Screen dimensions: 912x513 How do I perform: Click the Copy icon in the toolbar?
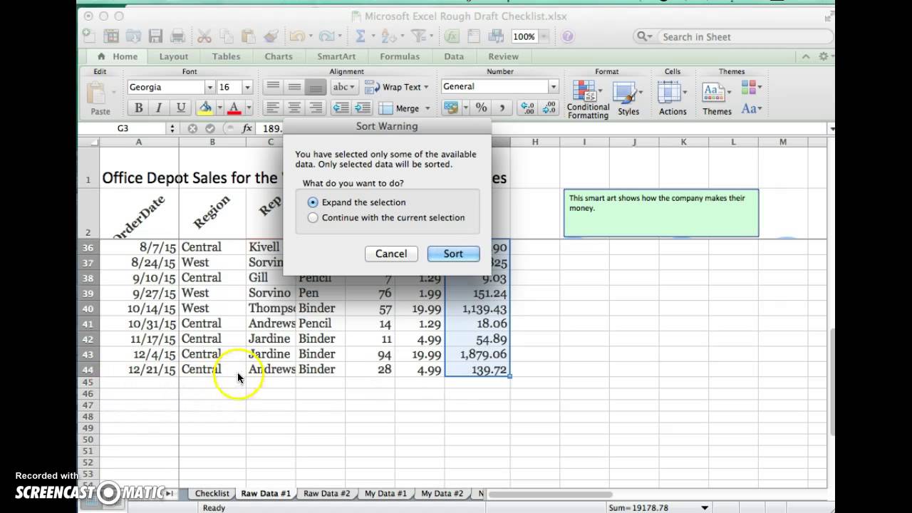(226, 36)
